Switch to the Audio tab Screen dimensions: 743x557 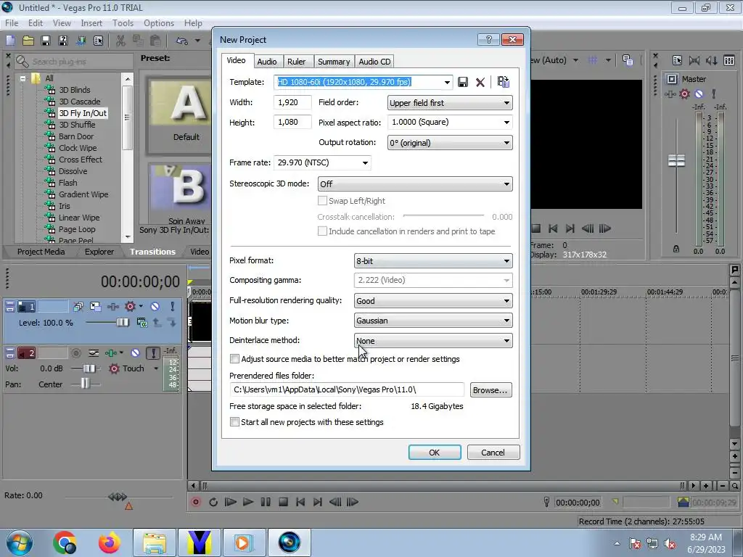267,62
